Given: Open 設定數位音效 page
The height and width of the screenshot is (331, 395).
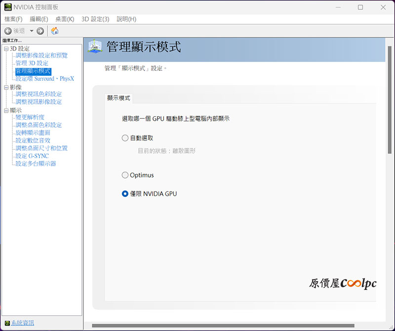Looking at the screenshot, I should click(x=33, y=141).
